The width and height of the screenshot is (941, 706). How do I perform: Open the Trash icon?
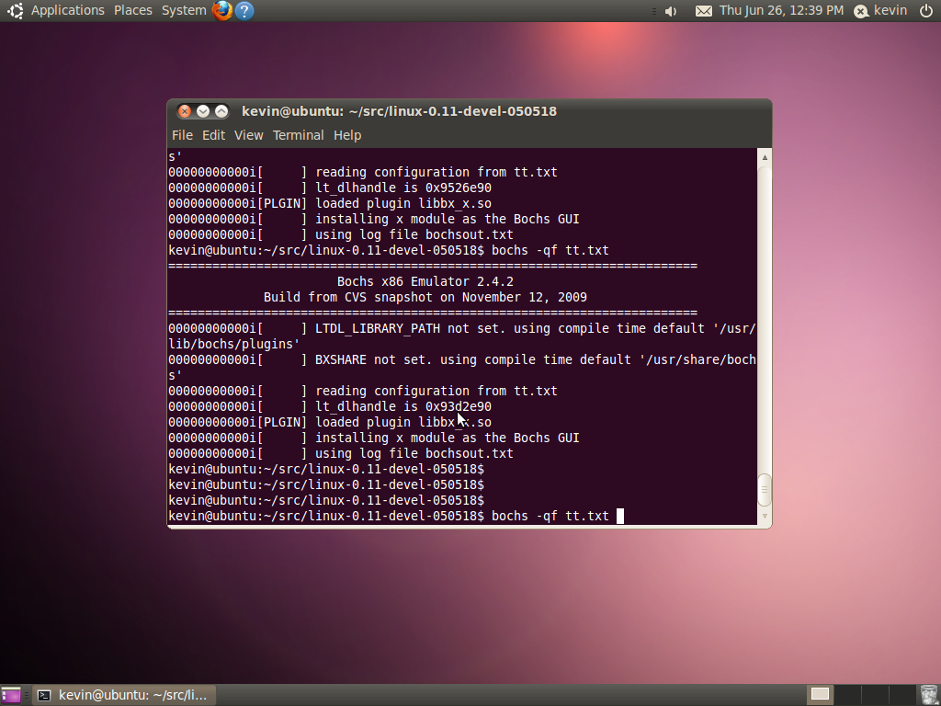click(928, 695)
